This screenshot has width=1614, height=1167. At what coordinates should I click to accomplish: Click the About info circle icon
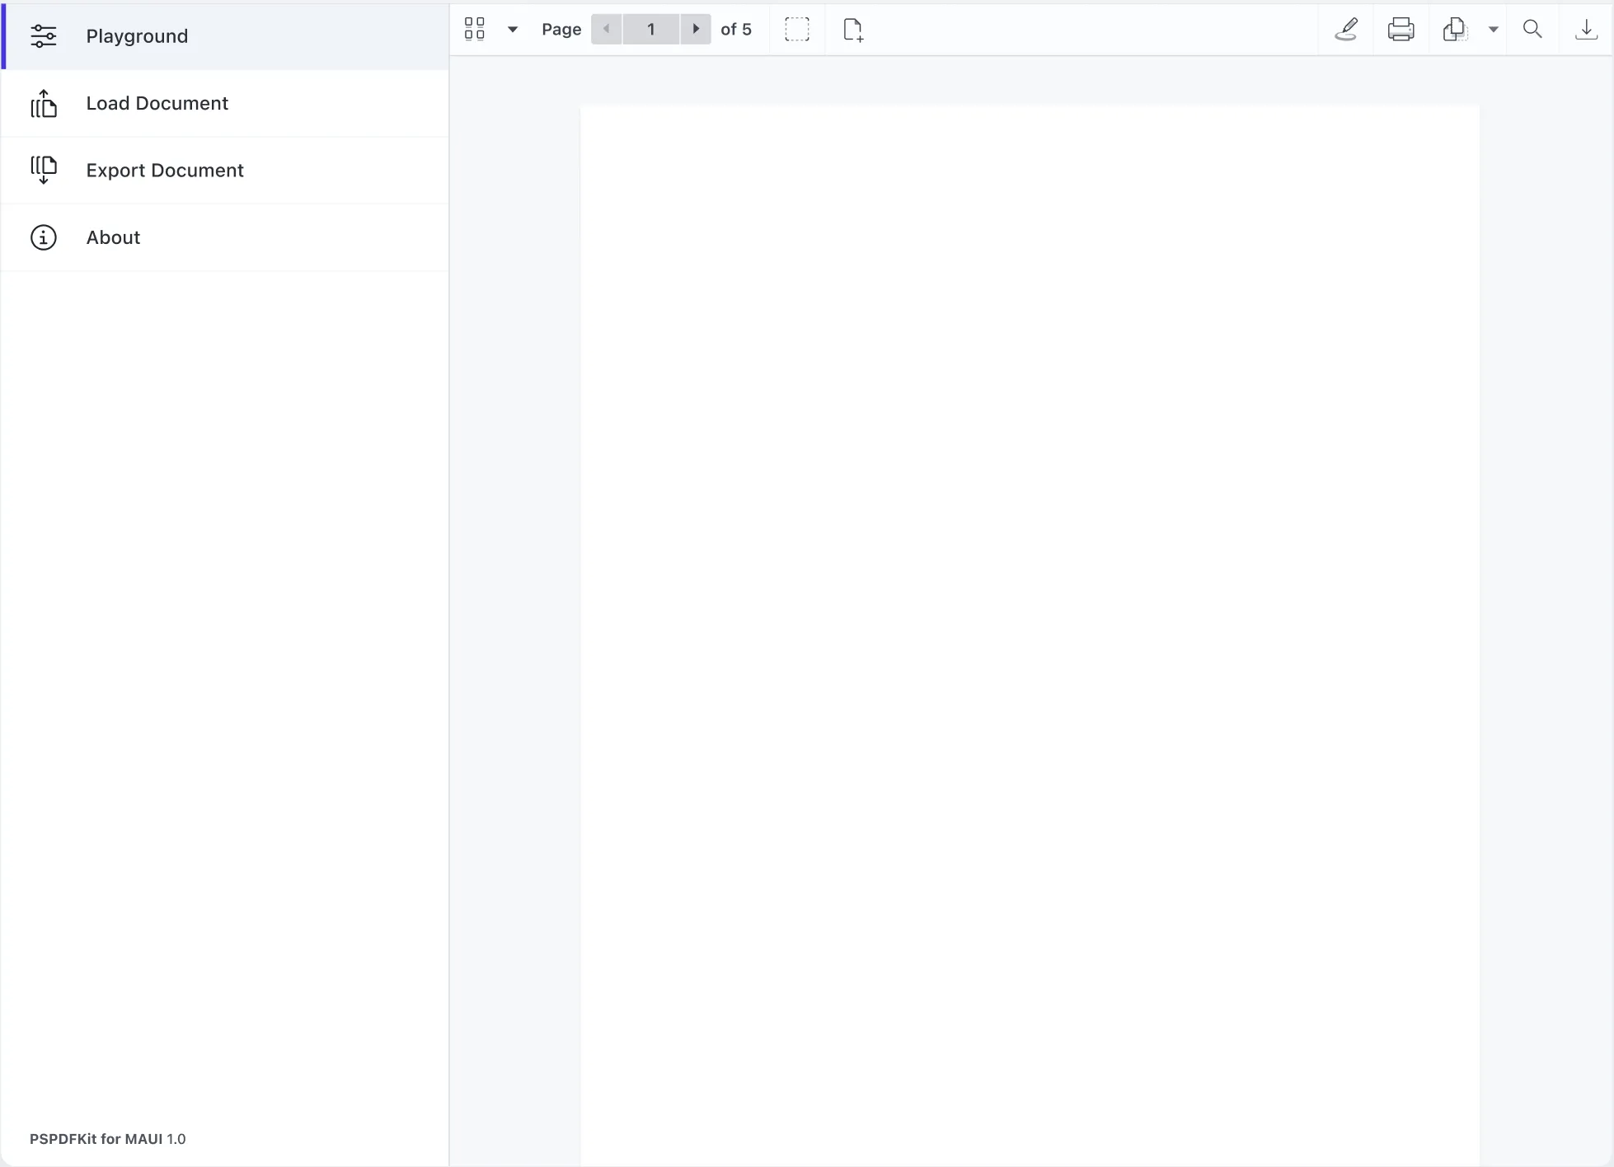pos(44,237)
